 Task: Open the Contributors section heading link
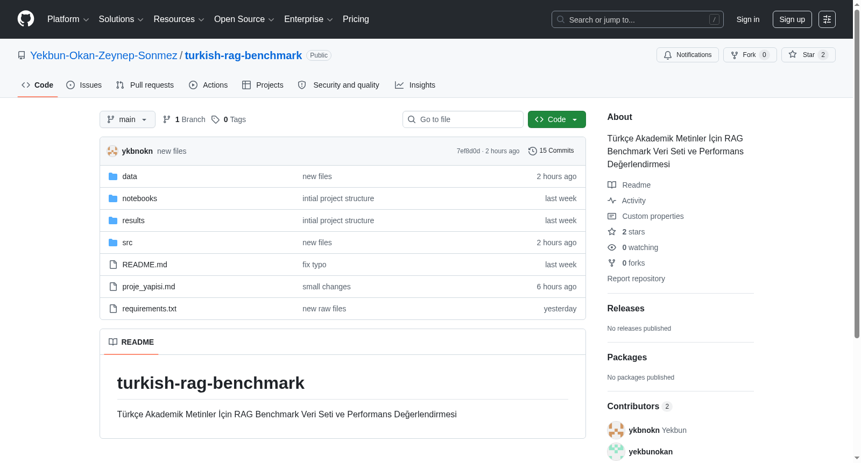click(x=640, y=407)
